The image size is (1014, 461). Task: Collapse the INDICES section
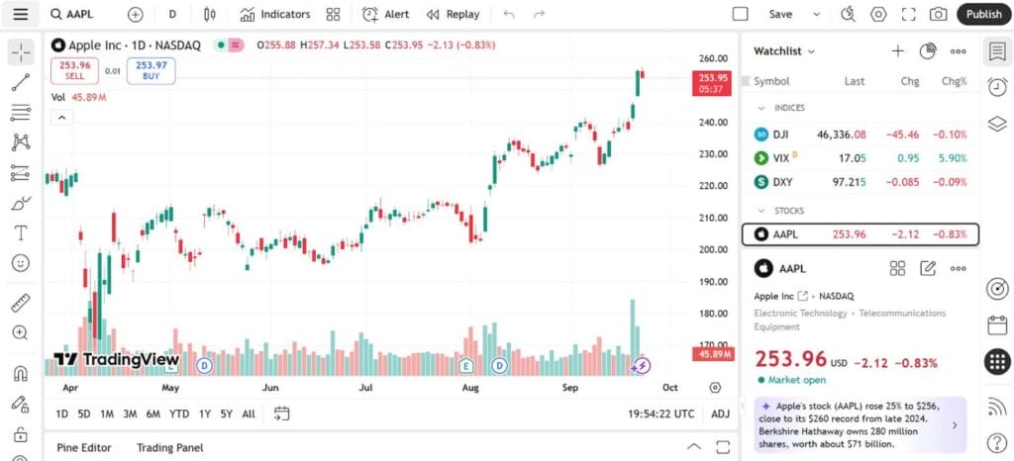click(x=760, y=108)
